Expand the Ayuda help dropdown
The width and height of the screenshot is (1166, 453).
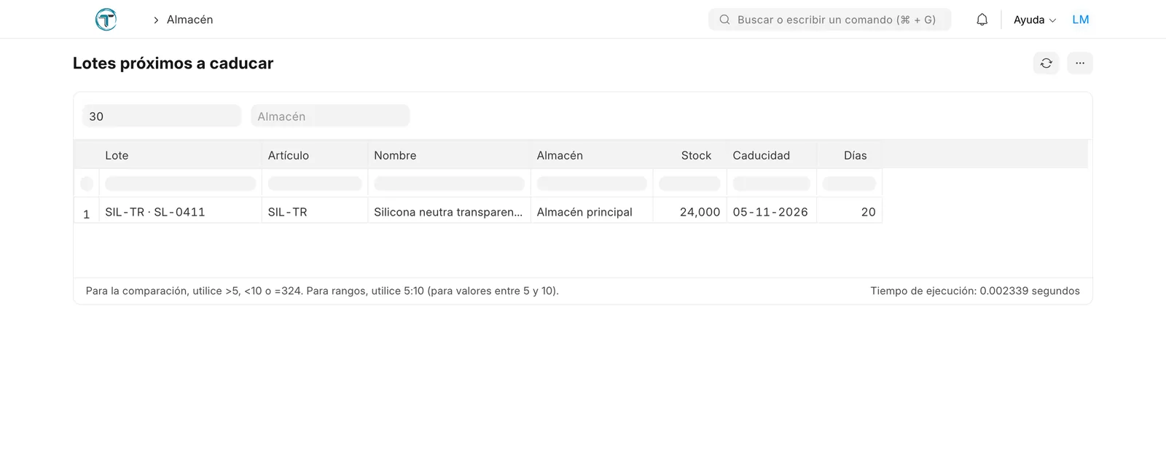click(x=1035, y=20)
